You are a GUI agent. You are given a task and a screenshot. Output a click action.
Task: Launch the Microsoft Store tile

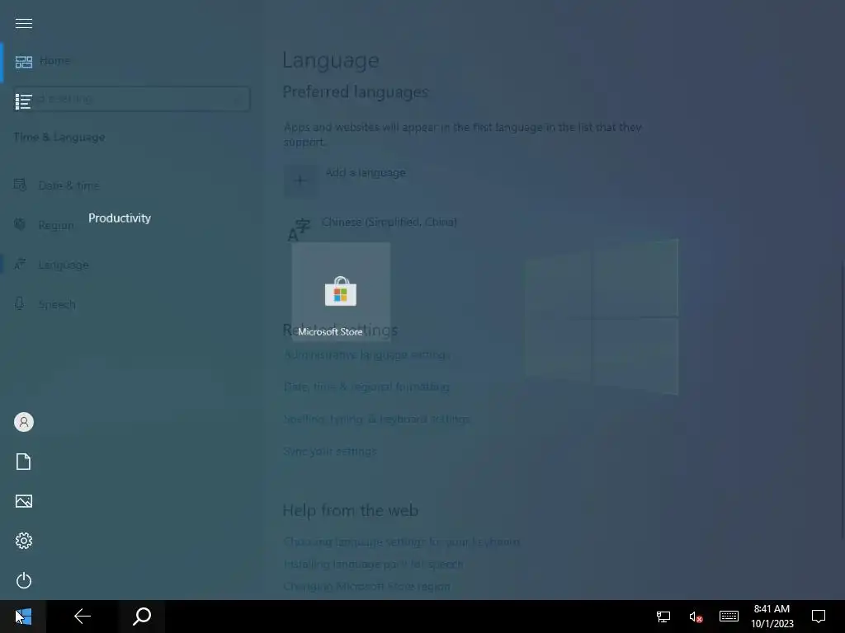coord(341,292)
